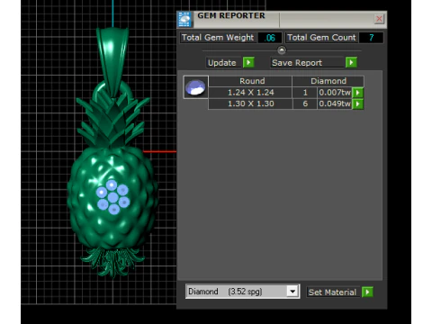Select the 1.24 X 1.24 size cell
Image resolution: width=432 pixels, height=324 pixels.
point(251,93)
